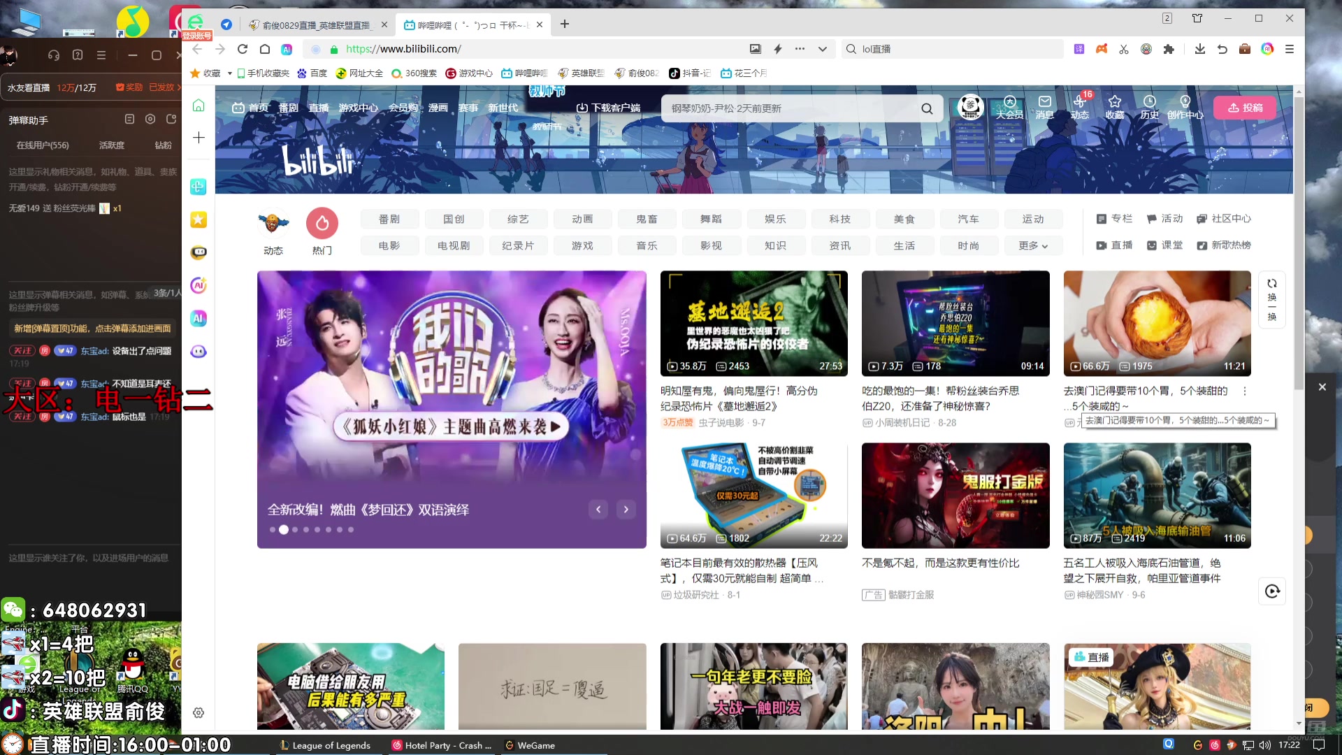Screen dimensions: 1342x755
Task: Open 历史 watch history icon
Action: click(1150, 108)
